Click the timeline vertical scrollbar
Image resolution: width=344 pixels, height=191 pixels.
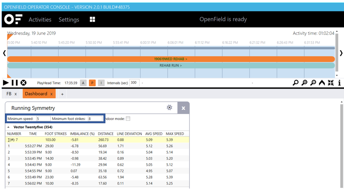(x=337, y=53)
